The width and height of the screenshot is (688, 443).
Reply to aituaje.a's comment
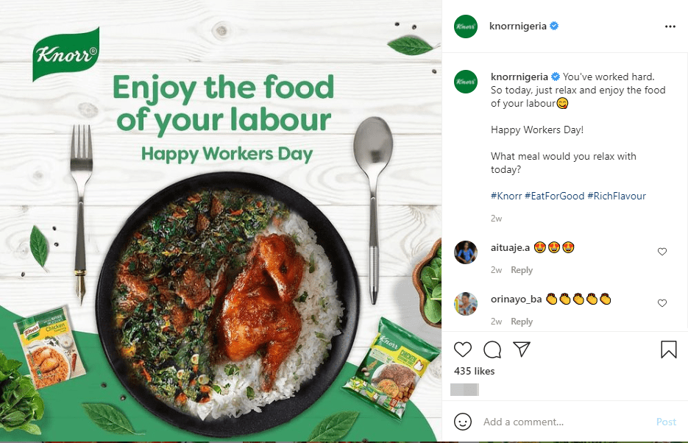pyautogui.click(x=522, y=270)
